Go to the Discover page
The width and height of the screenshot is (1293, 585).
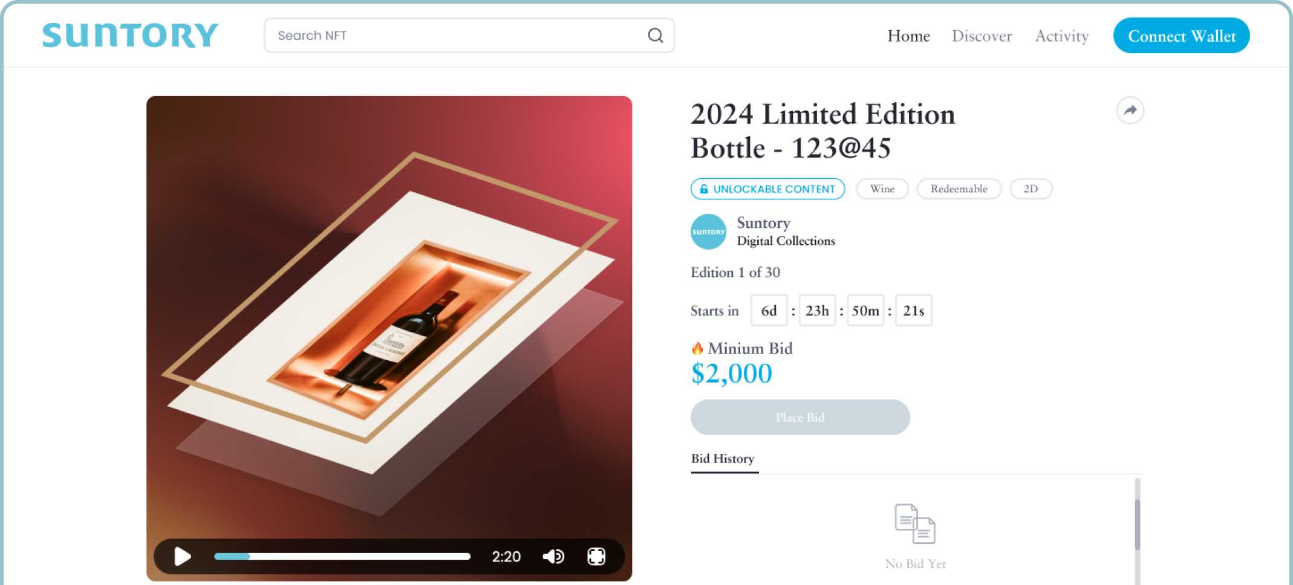click(982, 36)
